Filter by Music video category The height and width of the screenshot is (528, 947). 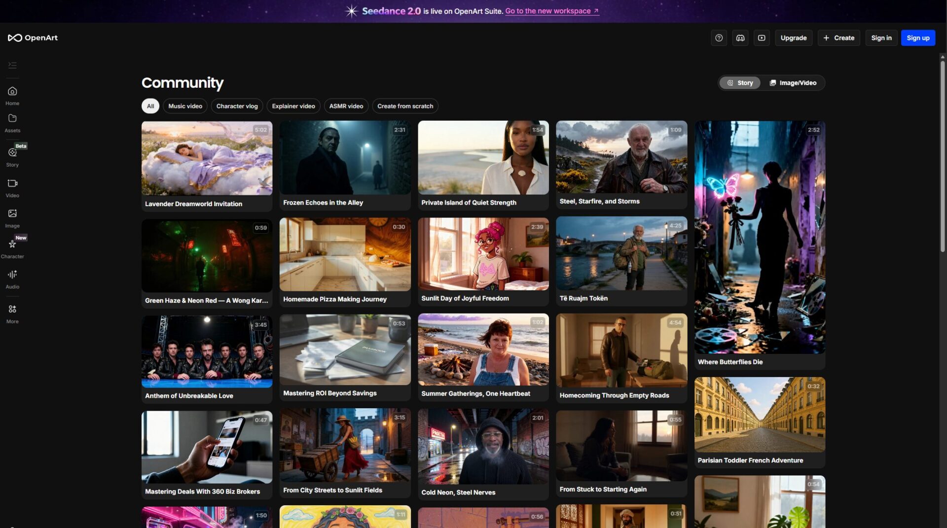point(185,106)
